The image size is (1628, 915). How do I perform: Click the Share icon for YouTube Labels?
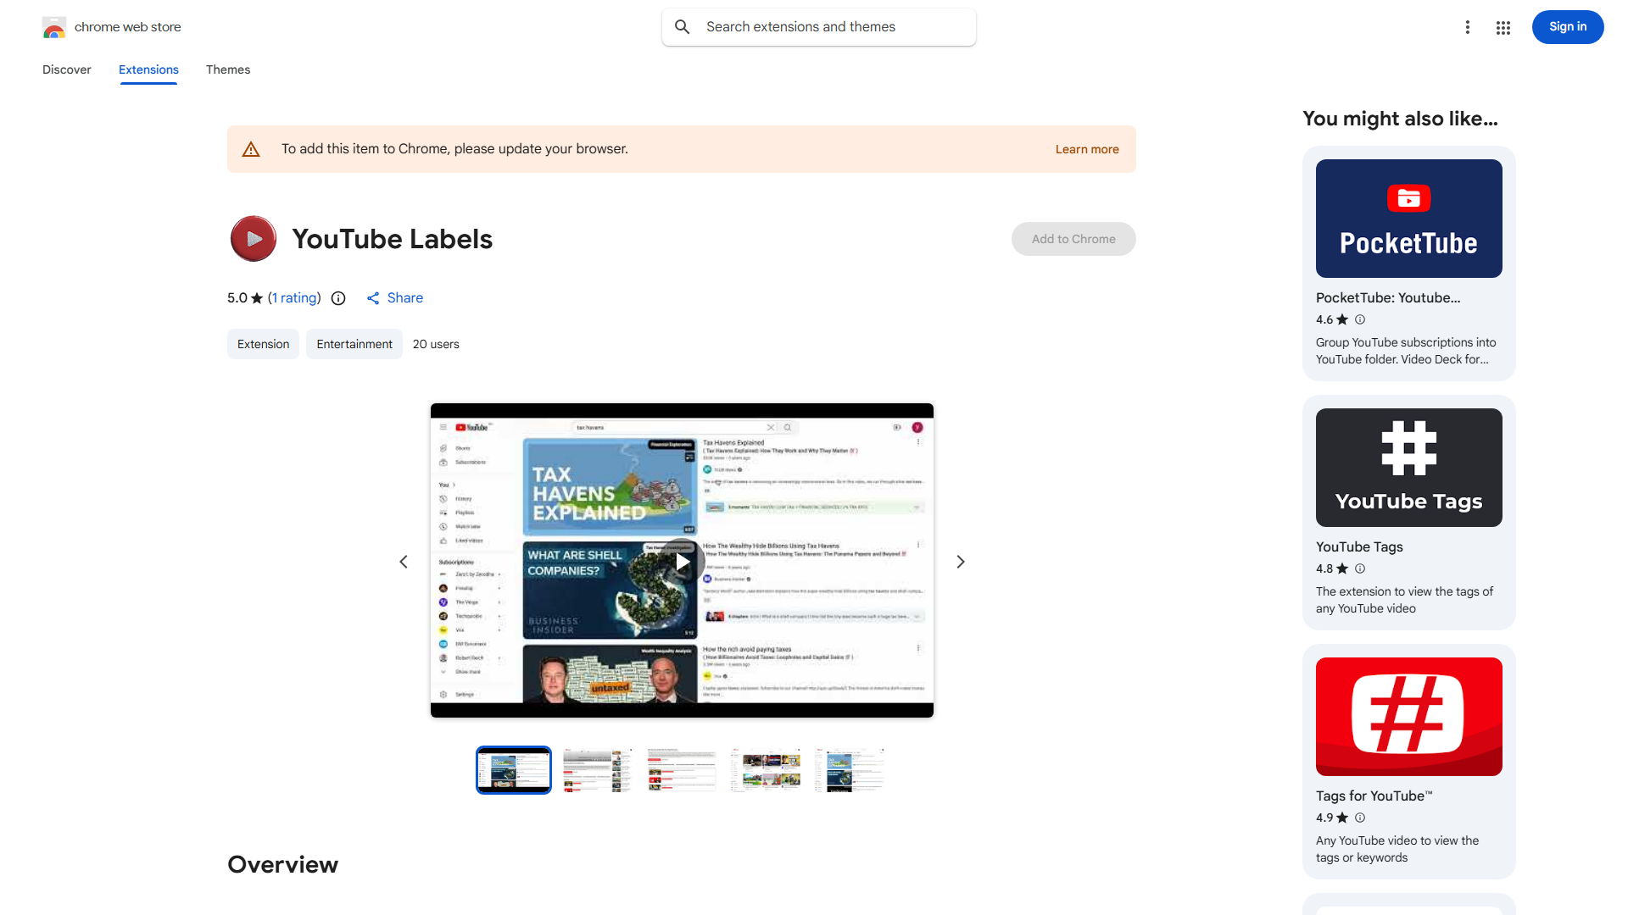click(374, 298)
